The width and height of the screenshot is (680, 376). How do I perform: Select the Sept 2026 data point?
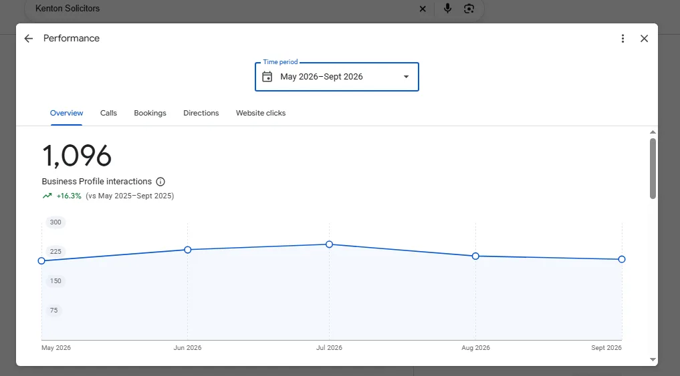(622, 259)
